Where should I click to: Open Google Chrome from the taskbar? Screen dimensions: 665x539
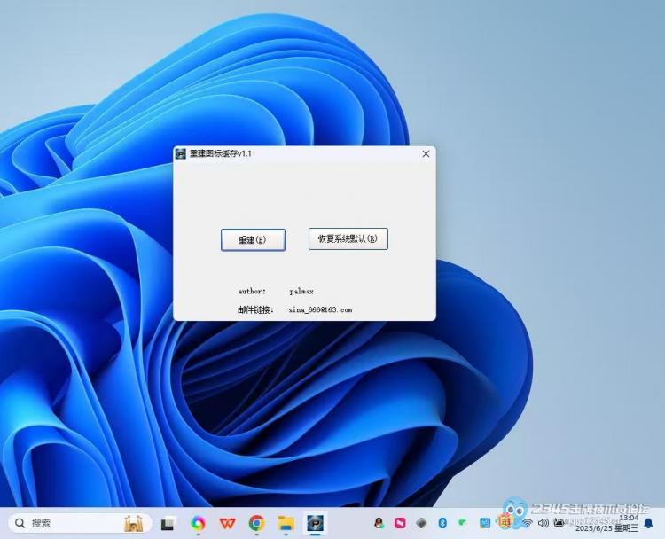[256, 523]
